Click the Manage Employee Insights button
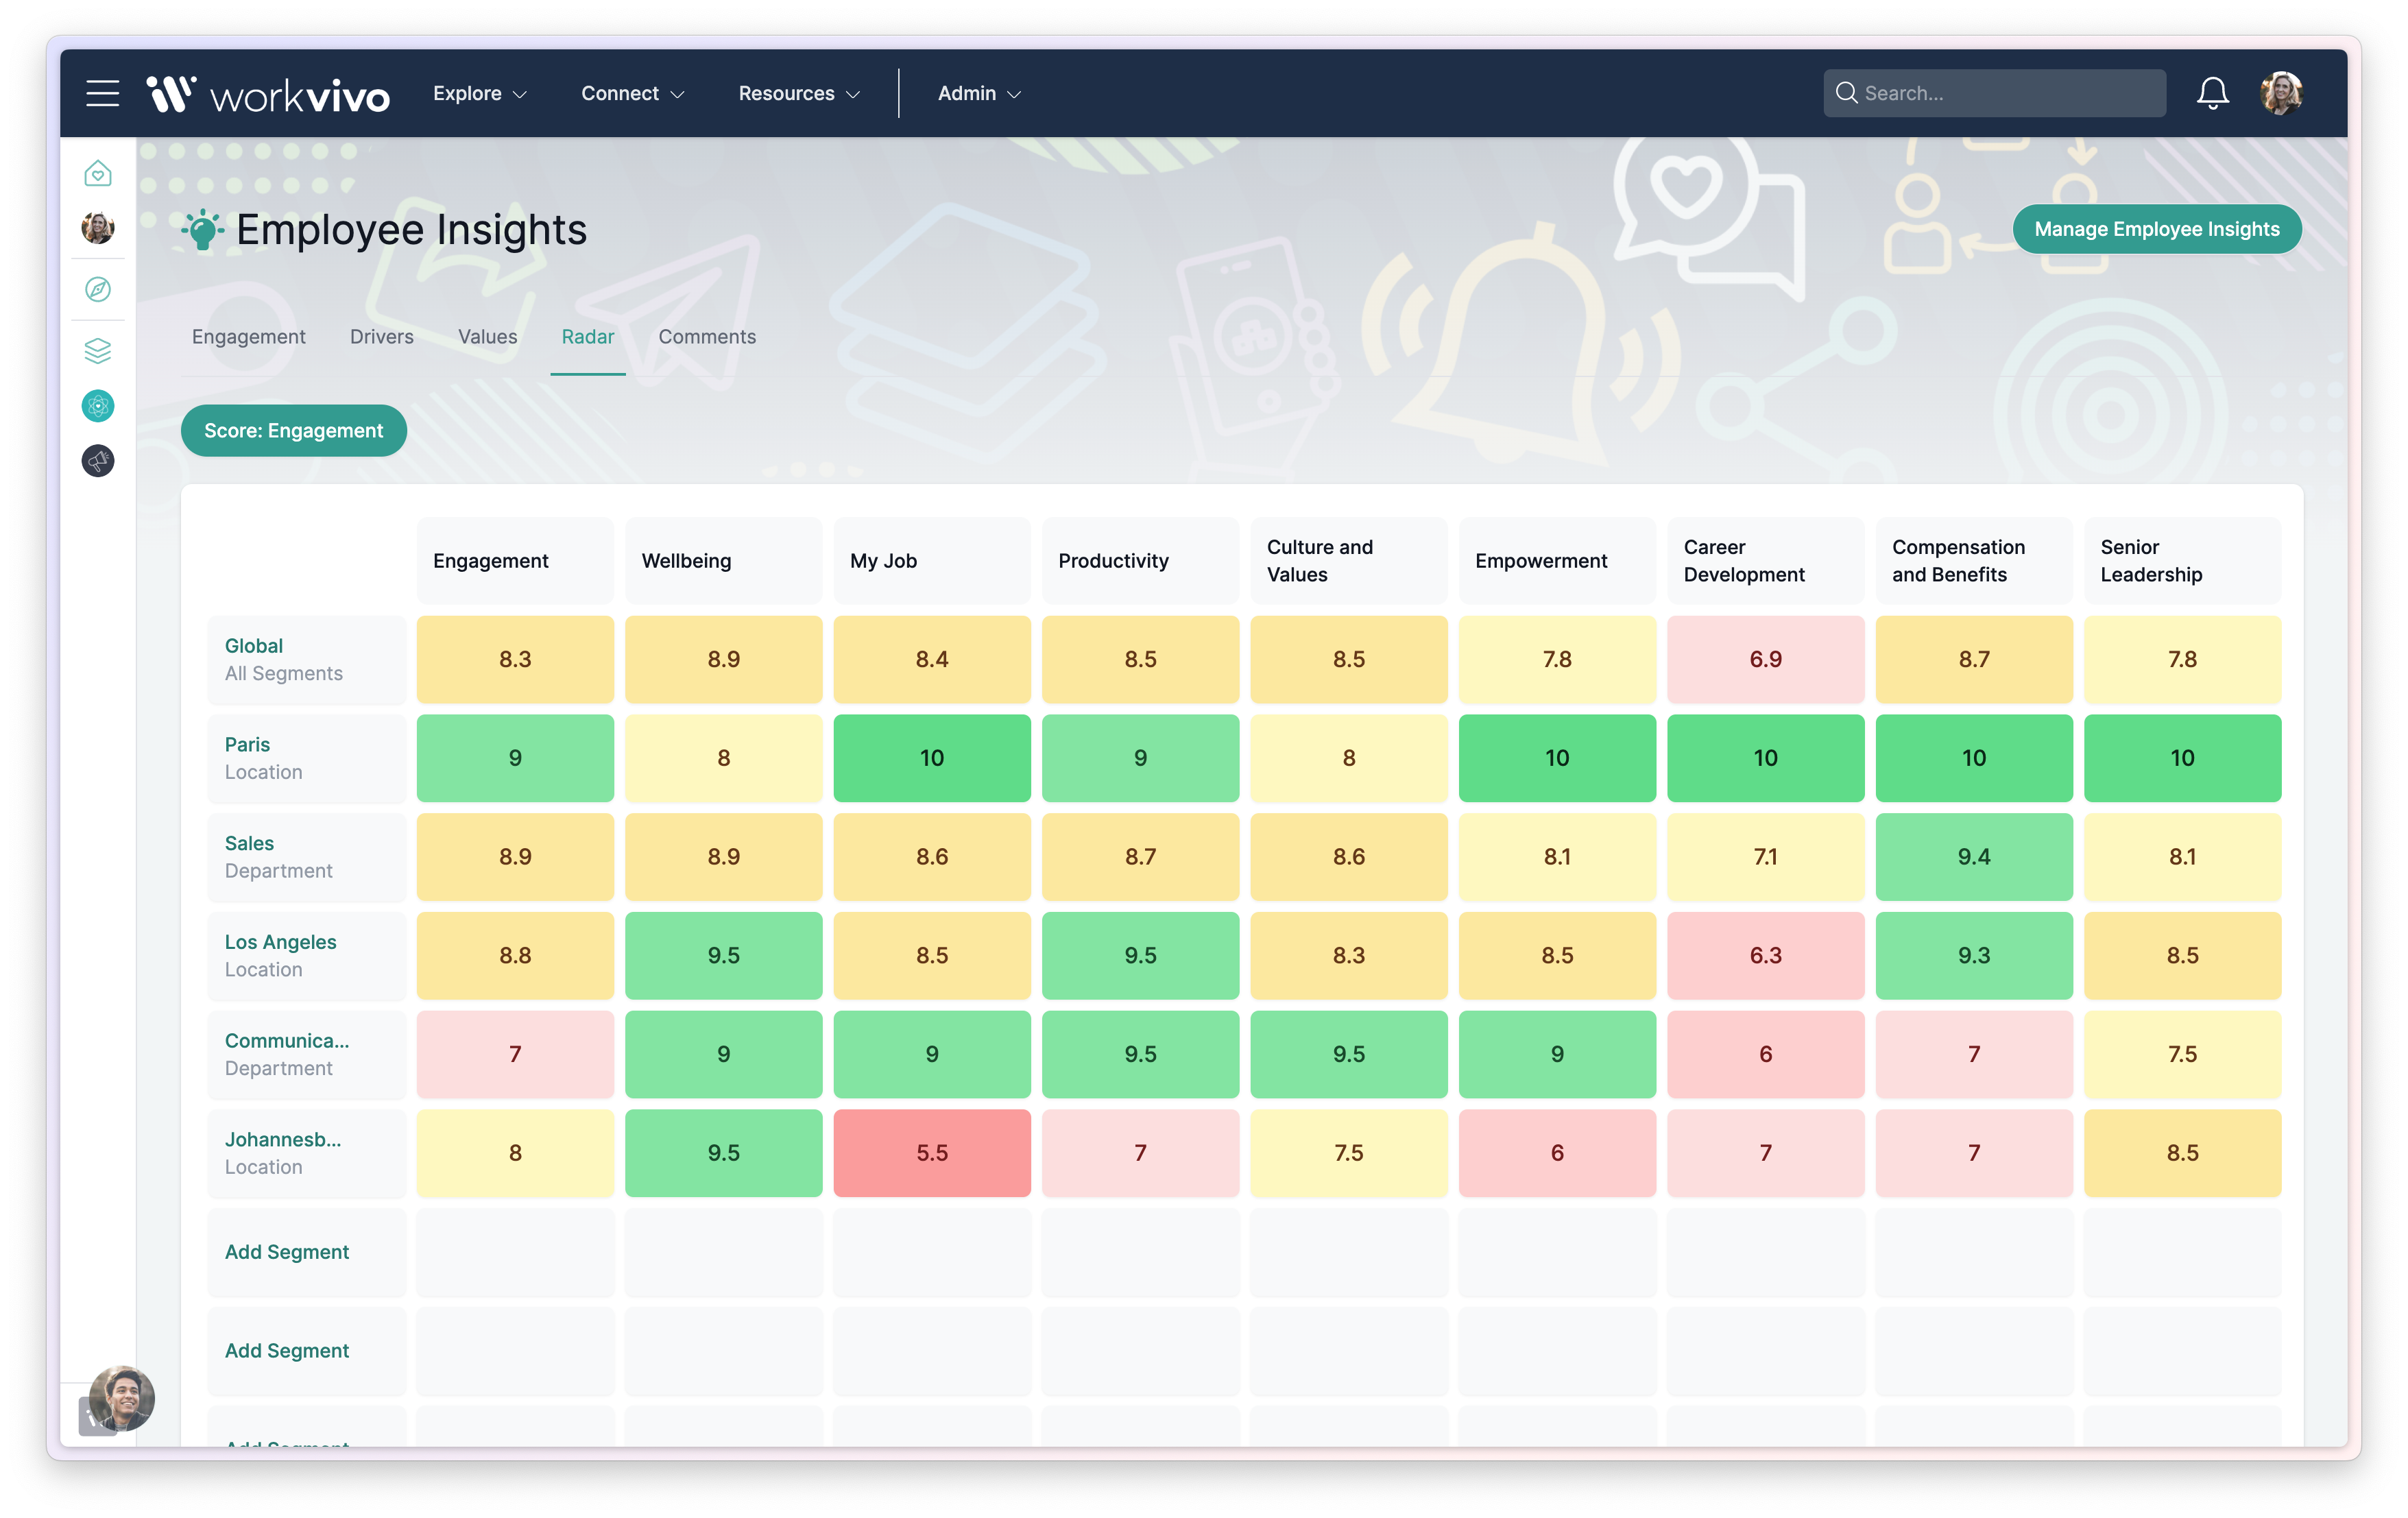 coord(2156,228)
